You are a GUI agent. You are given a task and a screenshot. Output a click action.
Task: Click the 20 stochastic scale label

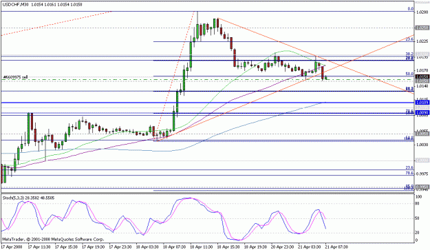[418, 233]
